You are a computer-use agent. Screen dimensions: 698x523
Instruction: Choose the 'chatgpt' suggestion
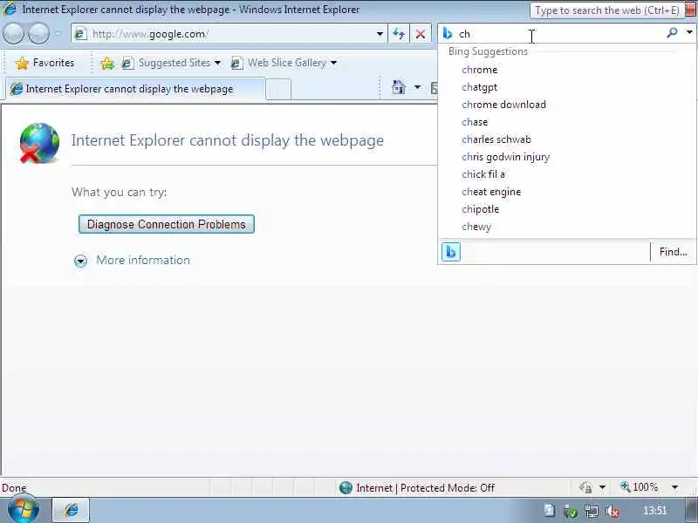[x=566, y=87]
